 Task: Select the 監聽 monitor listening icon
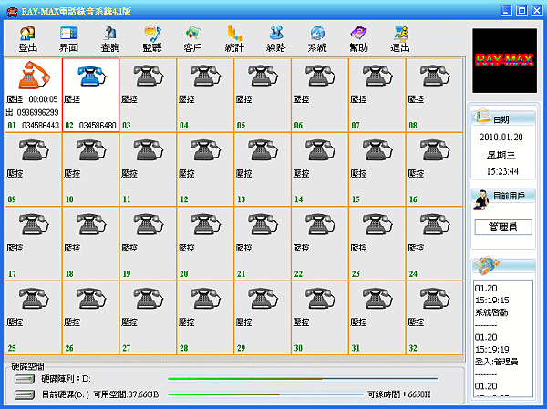coord(152,38)
